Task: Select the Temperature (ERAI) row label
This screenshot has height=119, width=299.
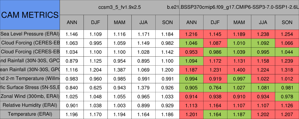Action: tap(30, 114)
